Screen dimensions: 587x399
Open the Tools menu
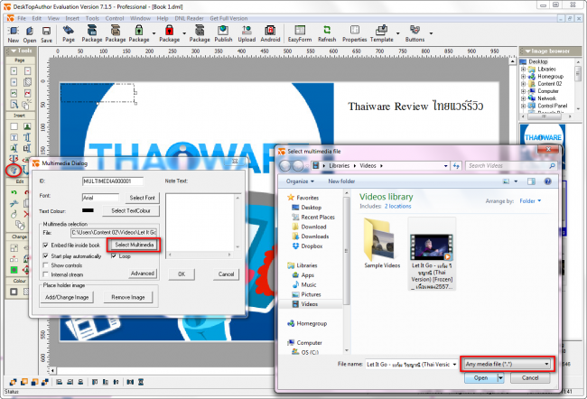click(92, 18)
